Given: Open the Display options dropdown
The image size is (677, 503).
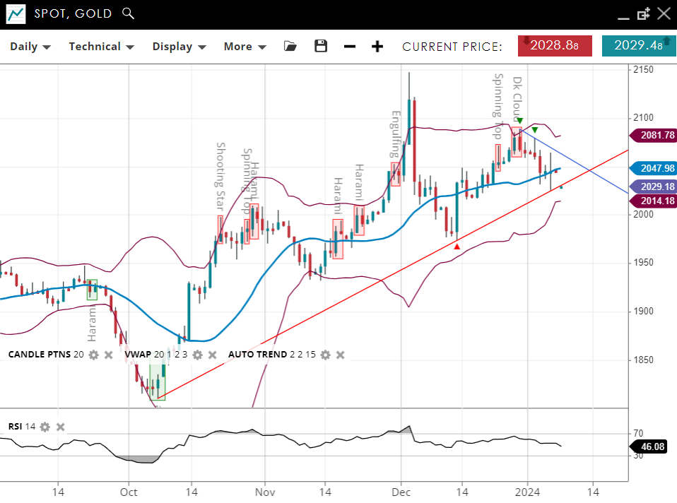Looking at the screenshot, I should coord(179,47).
